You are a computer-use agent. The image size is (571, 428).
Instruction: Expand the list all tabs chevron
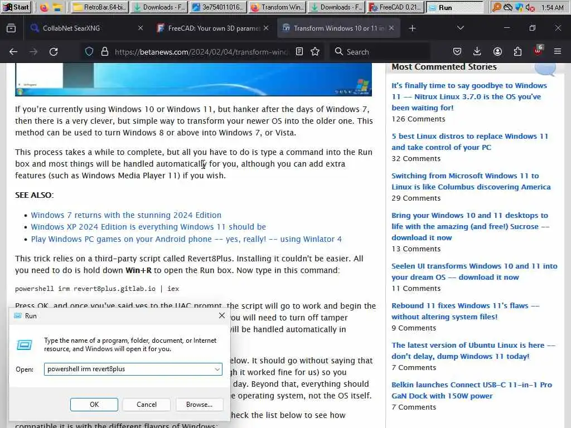click(460, 28)
